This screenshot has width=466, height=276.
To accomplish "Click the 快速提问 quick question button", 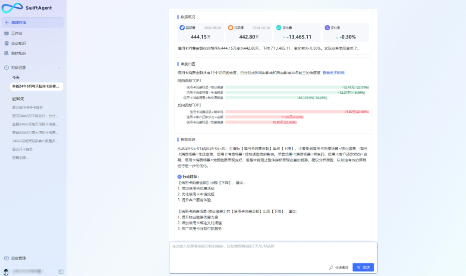I will point(339,267).
